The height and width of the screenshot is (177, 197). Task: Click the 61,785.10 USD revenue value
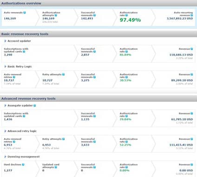[182, 119]
